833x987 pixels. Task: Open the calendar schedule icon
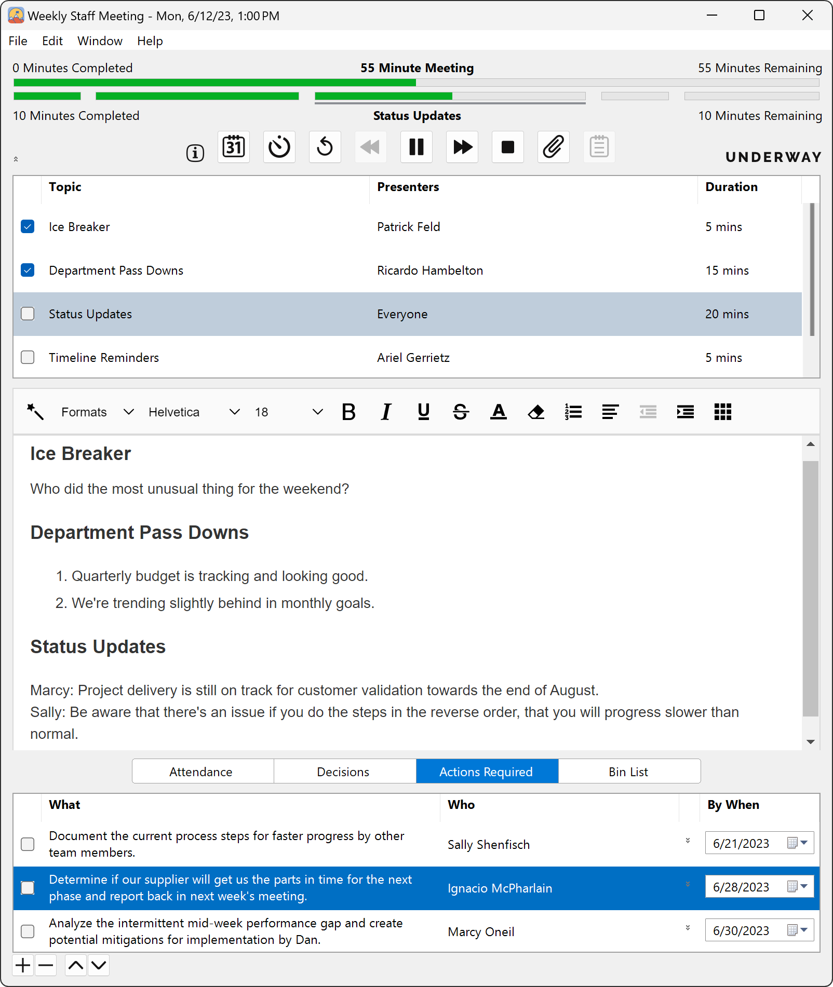234,147
